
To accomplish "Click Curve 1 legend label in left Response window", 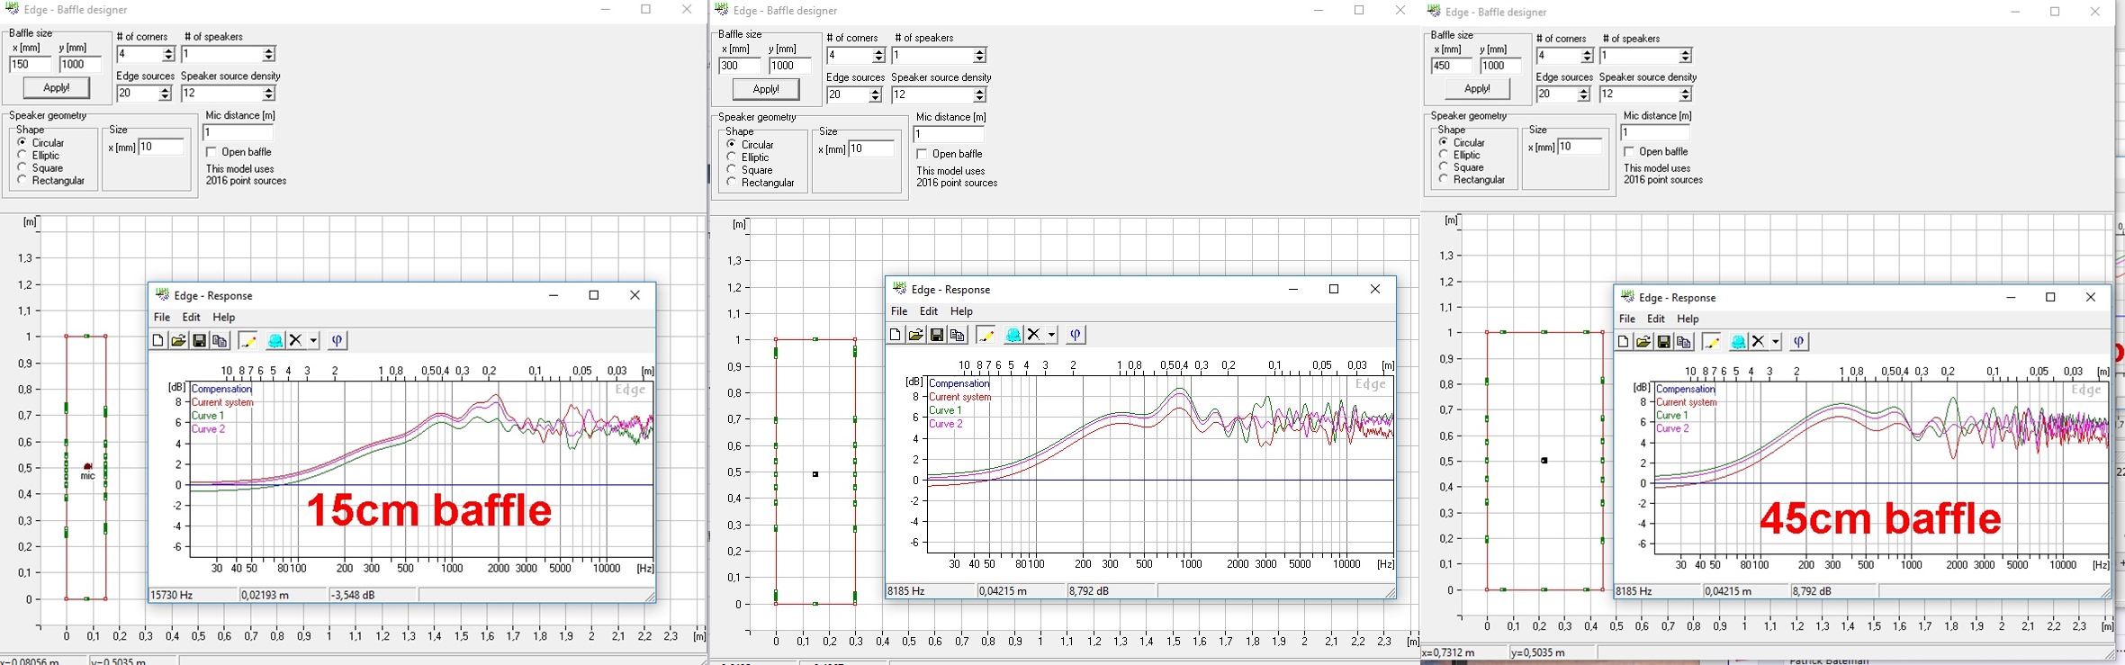I will [208, 416].
